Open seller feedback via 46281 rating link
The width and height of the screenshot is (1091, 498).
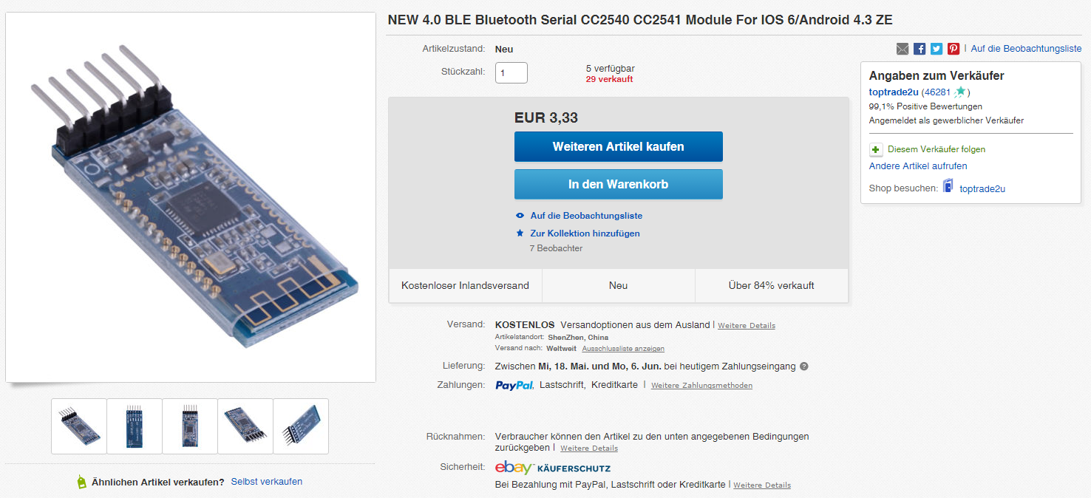935,92
